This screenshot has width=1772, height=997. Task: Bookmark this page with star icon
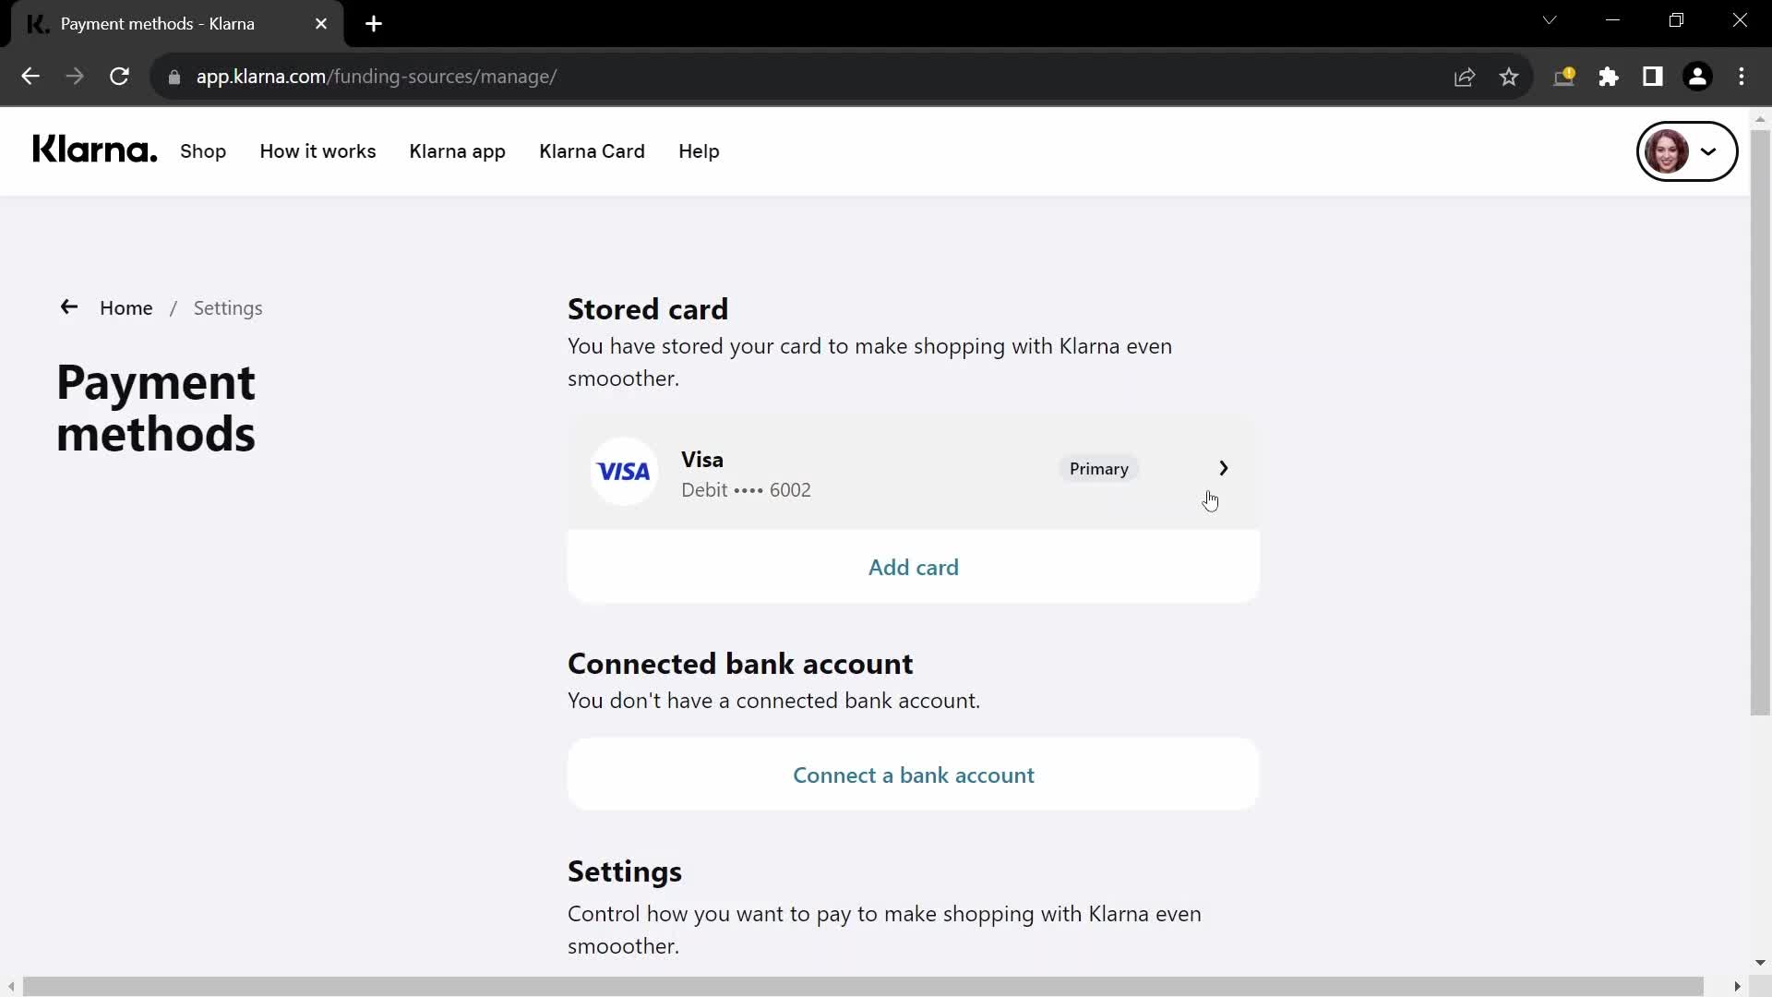[1509, 77]
